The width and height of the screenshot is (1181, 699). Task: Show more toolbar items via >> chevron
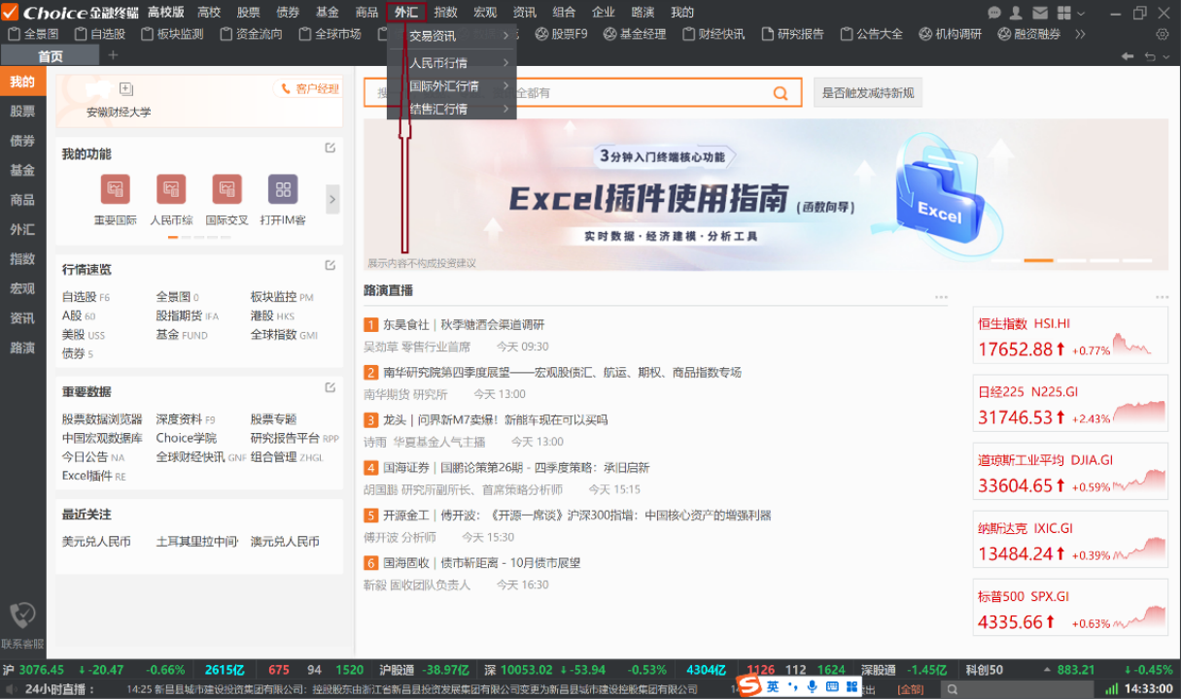coord(1080,34)
